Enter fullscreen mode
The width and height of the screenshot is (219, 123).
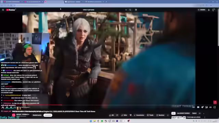(x=215, y=107)
